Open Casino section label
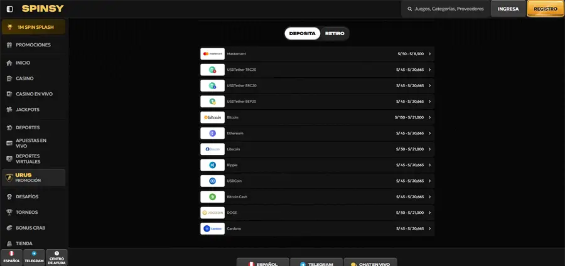The height and width of the screenshot is (266, 565). pyautogui.click(x=25, y=78)
